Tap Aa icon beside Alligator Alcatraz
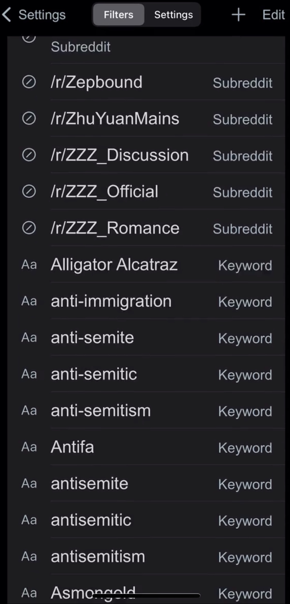Viewport: 290px width, 604px height. (29, 265)
